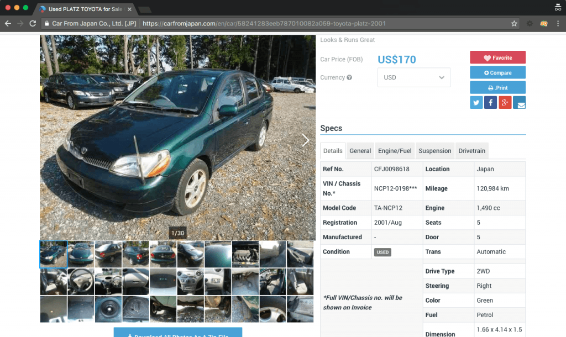Close the Used PLATZ TOYOTA tab
Image resolution: width=566 pixels, height=337 pixels.
click(129, 9)
